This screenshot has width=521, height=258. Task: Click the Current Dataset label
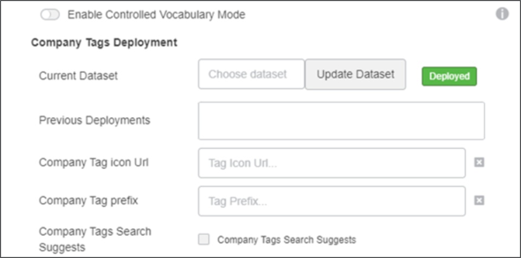pyautogui.click(x=78, y=75)
